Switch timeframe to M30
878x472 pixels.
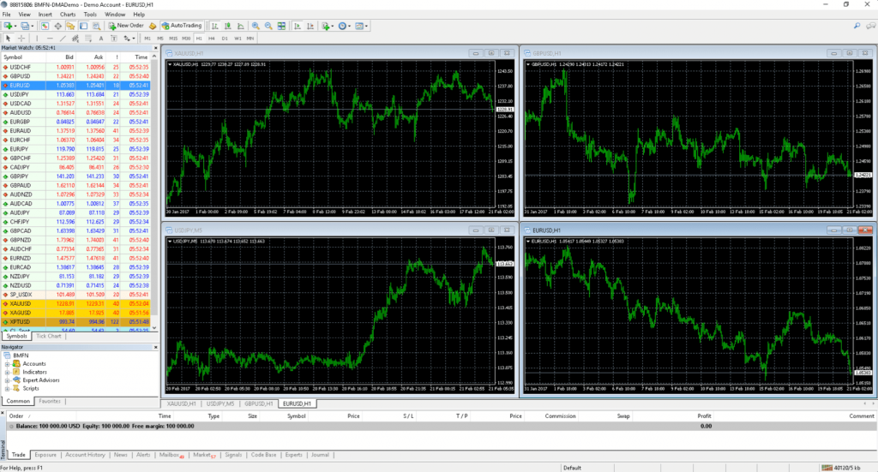[x=186, y=39]
